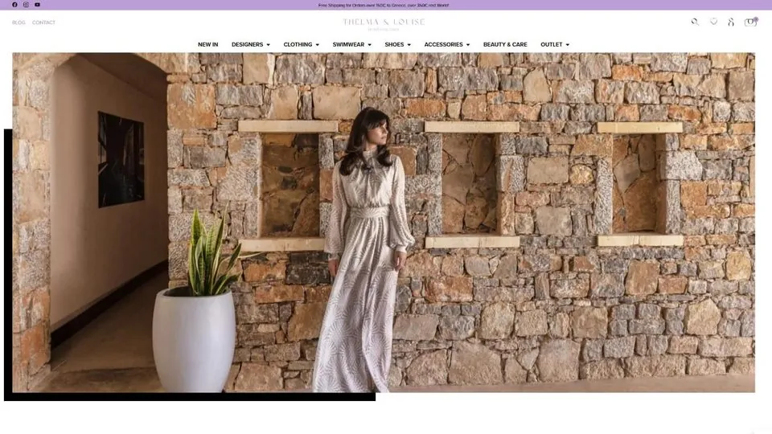The width and height of the screenshot is (772, 434).
Task: Expand the Outlet dropdown menu
Action: coord(555,44)
